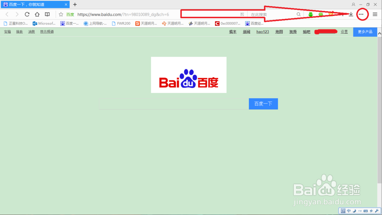Select the 百度一下,你就知道 tab
Screen dimensions: 382x215
(x=35, y=4)
